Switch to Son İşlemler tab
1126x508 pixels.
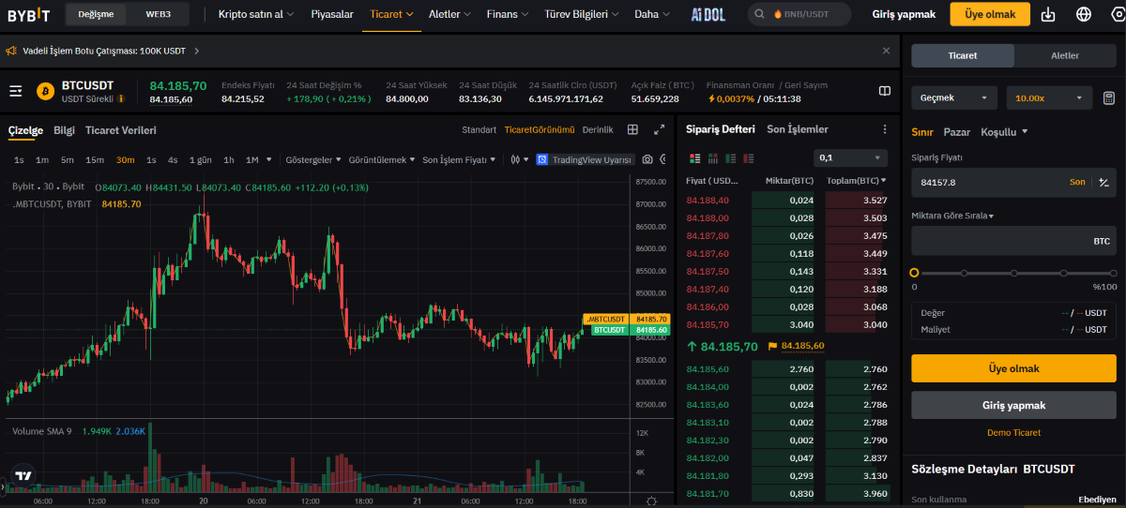[x=798, y=129]
